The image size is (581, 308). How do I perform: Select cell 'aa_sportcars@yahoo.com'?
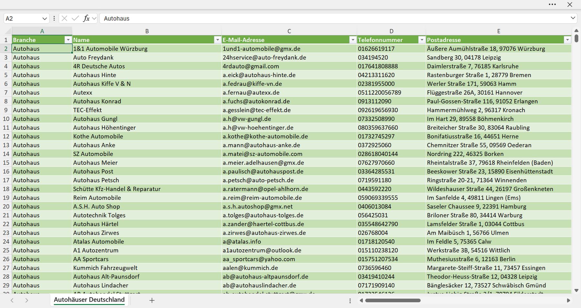289,259
